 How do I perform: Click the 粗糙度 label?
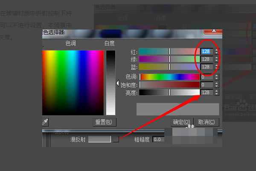(142, 140)
